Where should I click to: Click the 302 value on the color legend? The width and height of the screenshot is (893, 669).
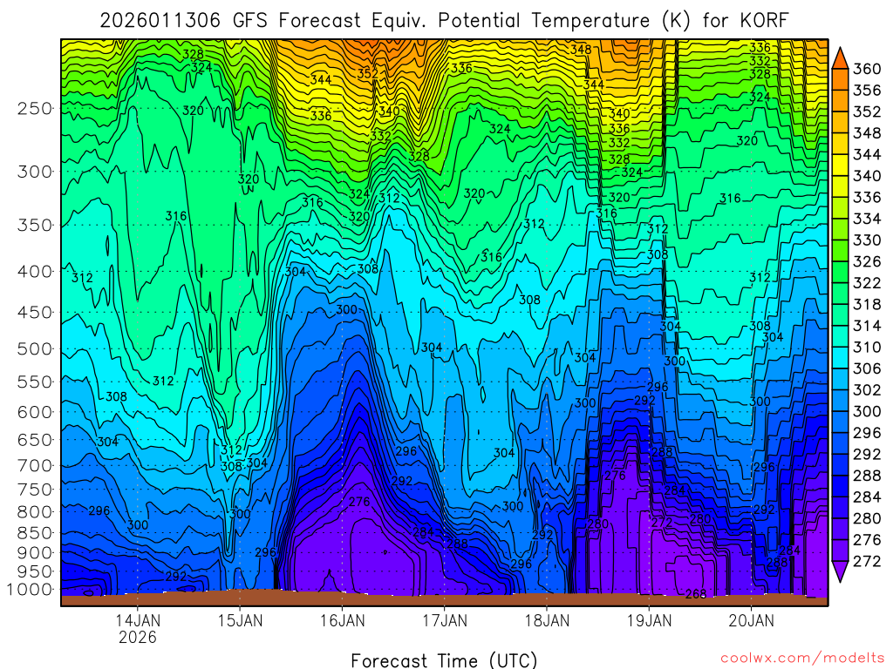tap(867, 390)
